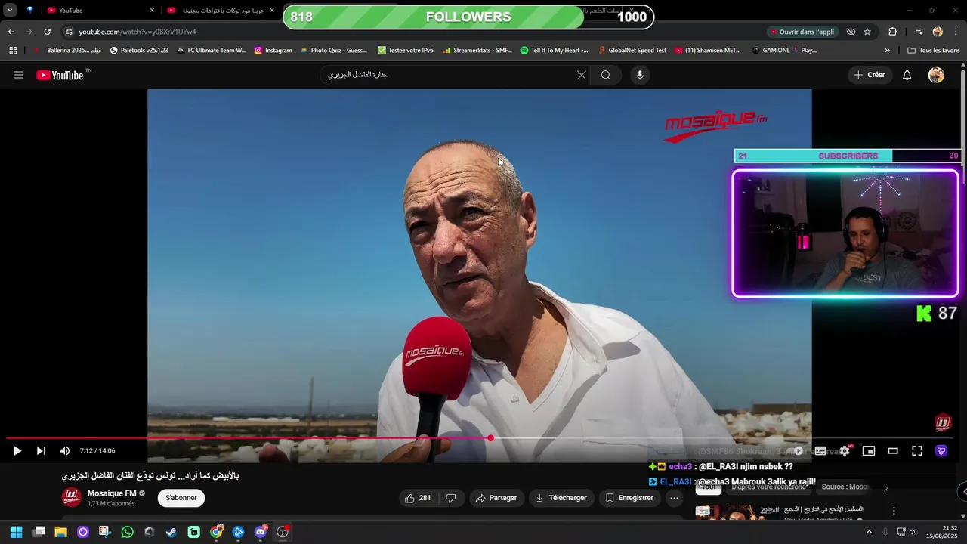The image size is (967, 544).
Task: Open the GlobalNet Speed Test bookmark
Action: point(632,51)
